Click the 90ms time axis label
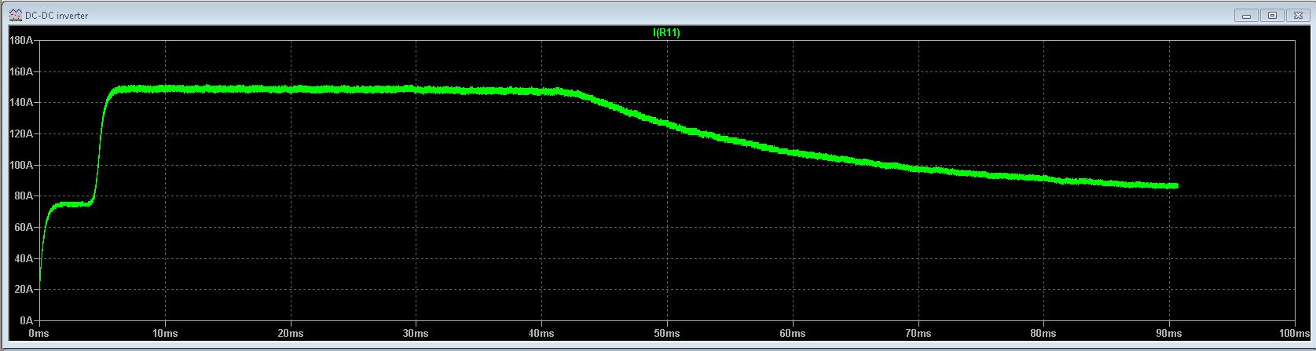 coord(1169,334)
